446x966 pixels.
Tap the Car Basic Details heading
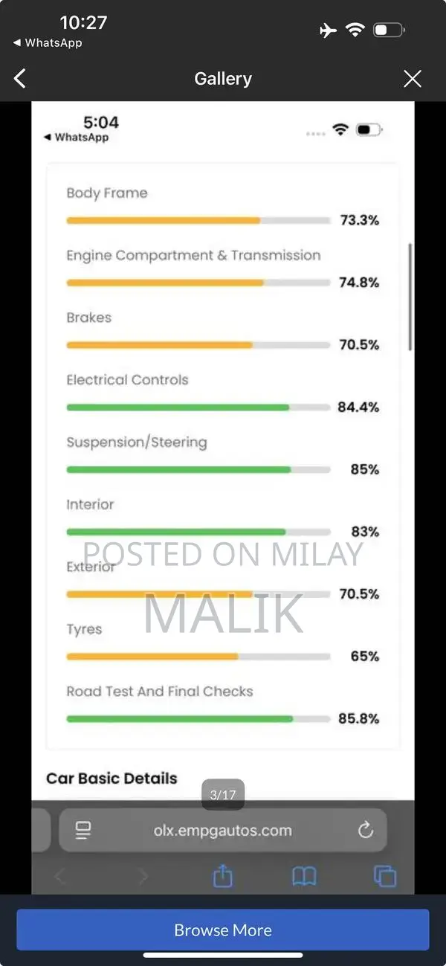(112, 779)
